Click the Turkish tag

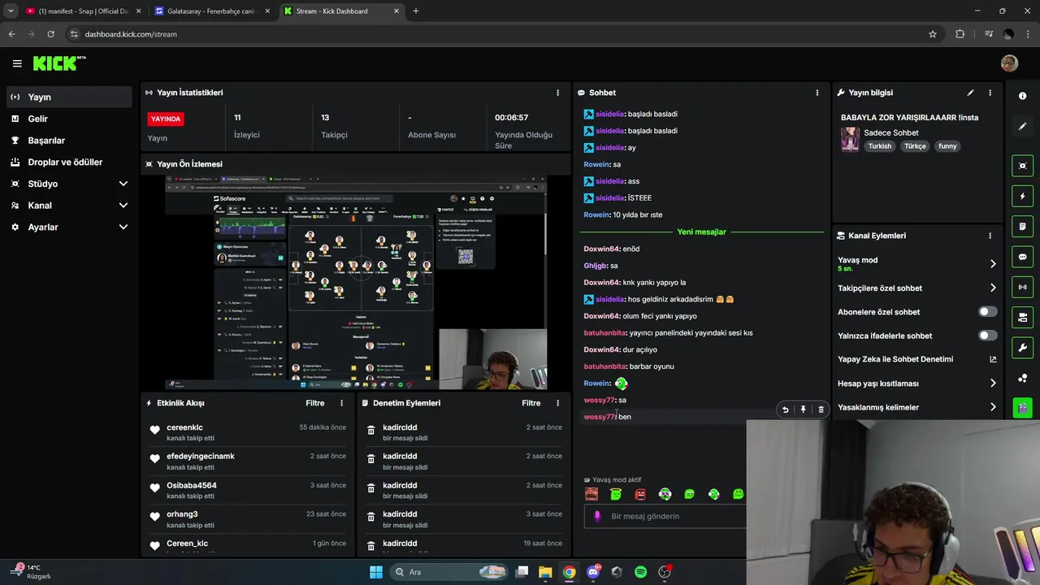point(879,146)
